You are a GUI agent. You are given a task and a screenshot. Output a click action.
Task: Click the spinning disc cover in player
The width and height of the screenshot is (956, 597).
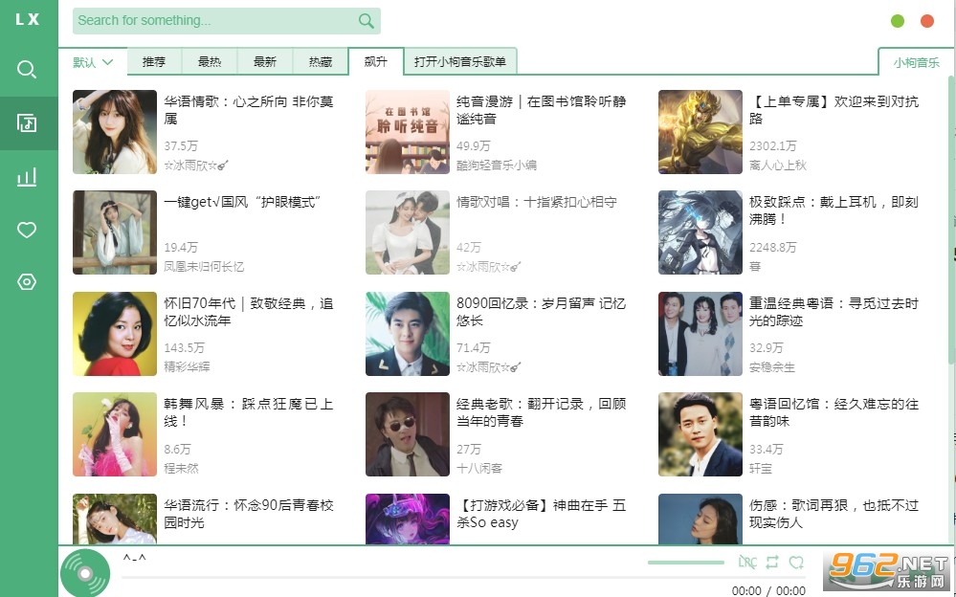(85, 573)
